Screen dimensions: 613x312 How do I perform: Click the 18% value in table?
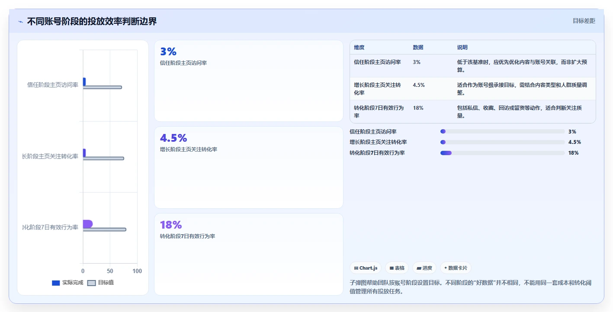(418, 108)
